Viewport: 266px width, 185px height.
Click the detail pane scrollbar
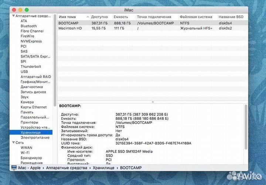pyautogui.click(x=246, y=127)
